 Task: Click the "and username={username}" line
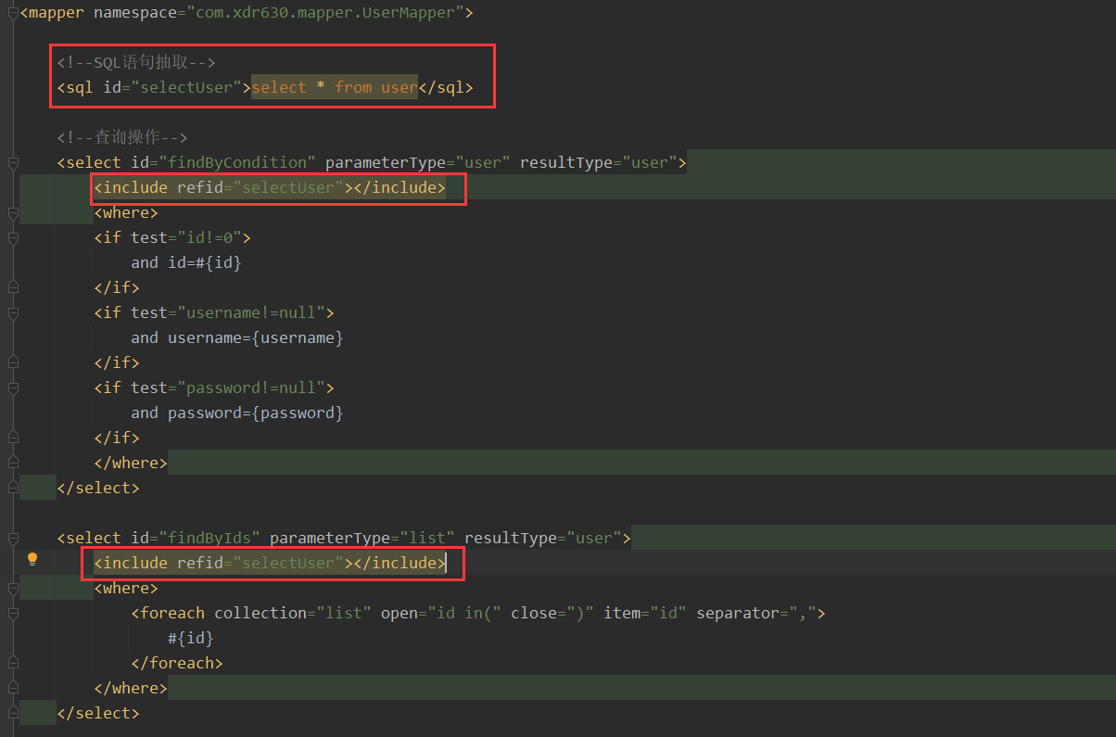tap(237, 337)
